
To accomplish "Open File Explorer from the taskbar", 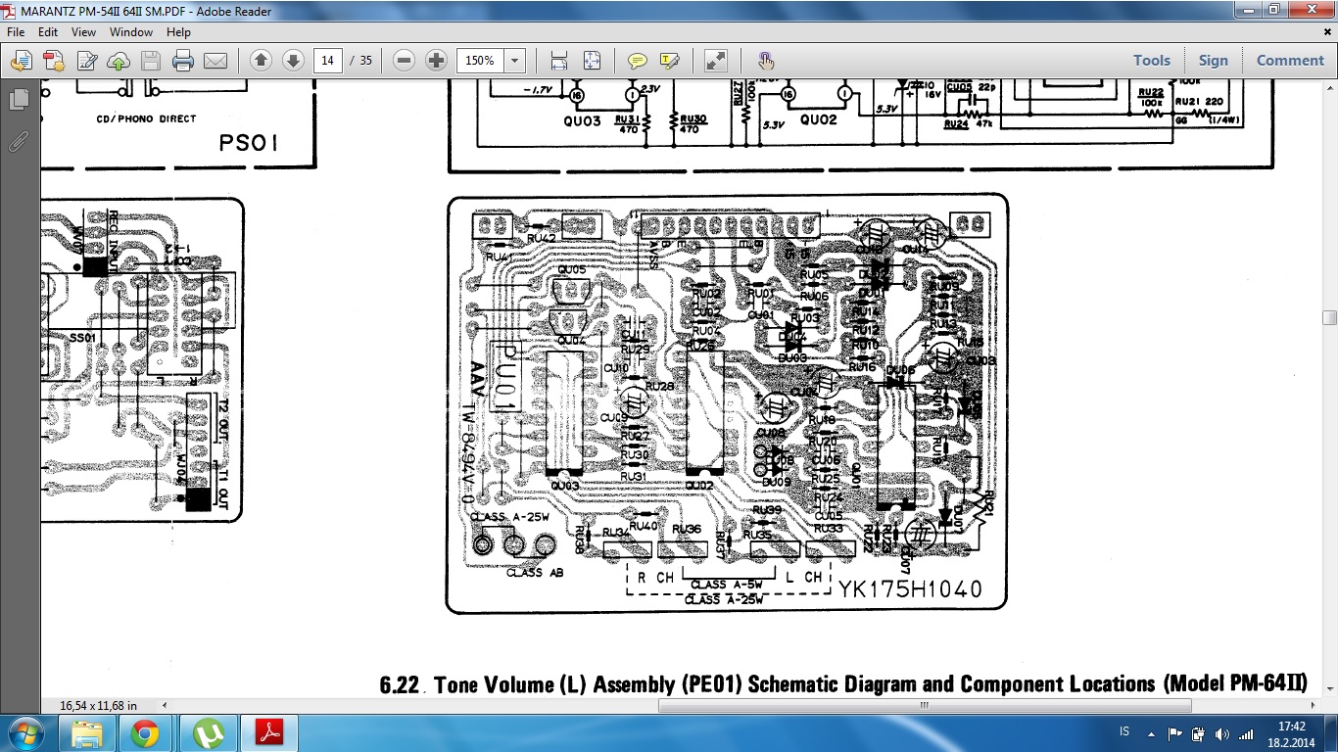I will point(86,732).
